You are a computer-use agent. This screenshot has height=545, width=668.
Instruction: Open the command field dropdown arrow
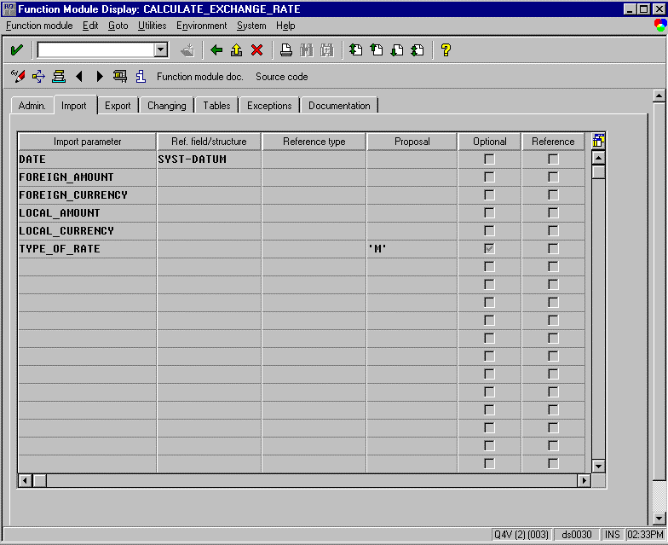(x=161, y=50)
